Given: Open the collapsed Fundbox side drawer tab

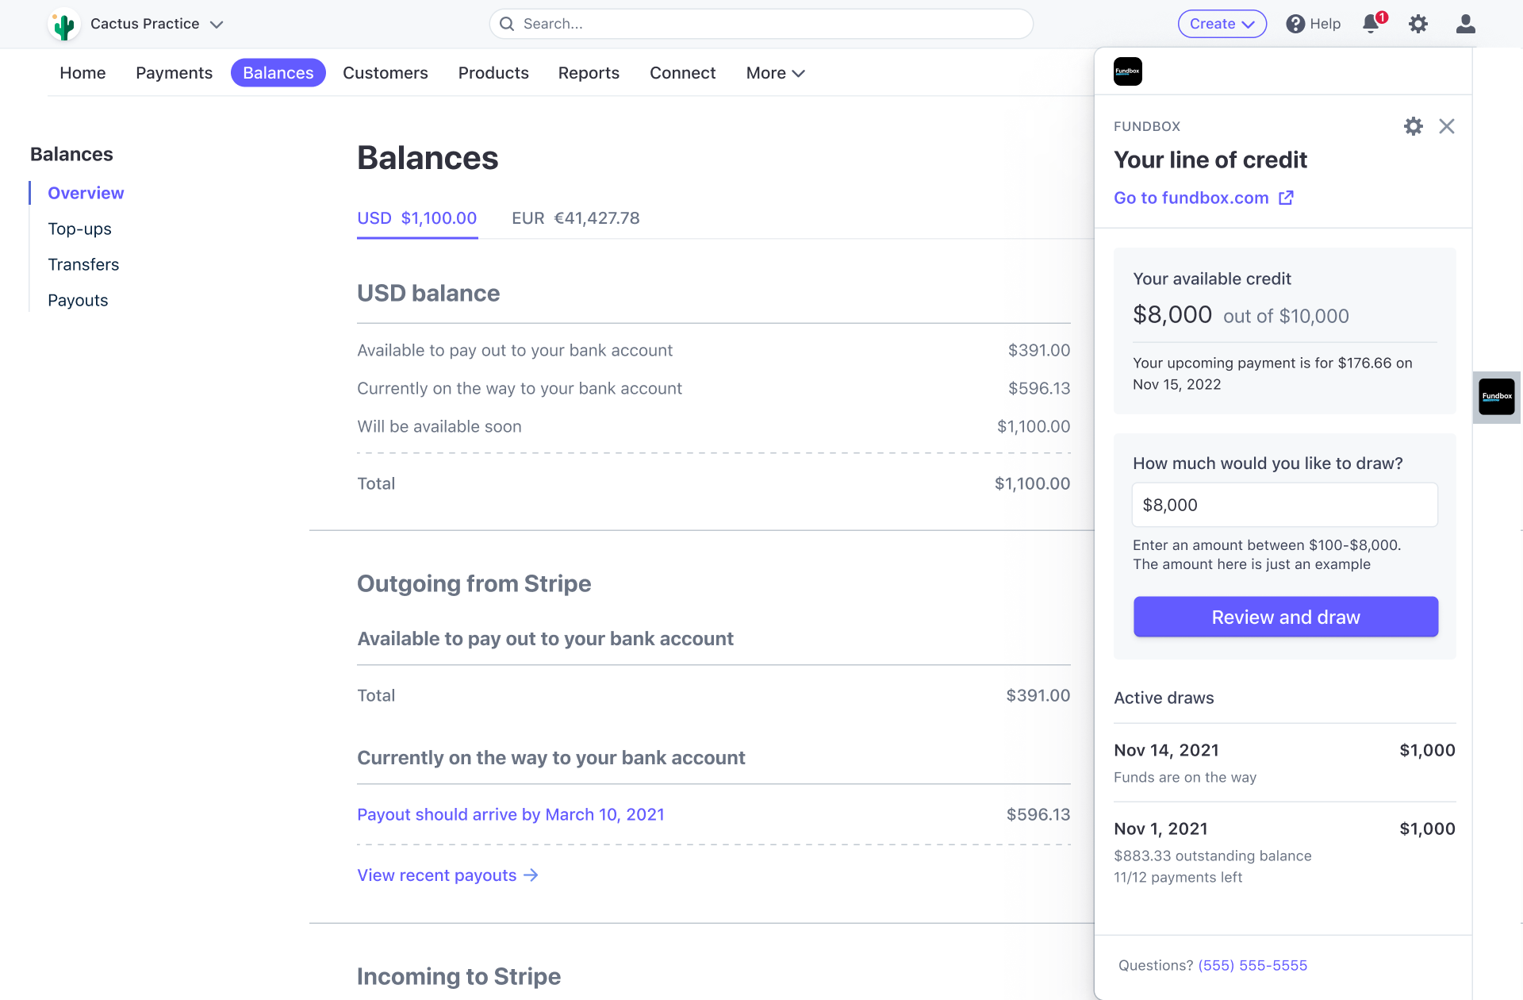Looking at the screenshot, I should click(1498, 397).
